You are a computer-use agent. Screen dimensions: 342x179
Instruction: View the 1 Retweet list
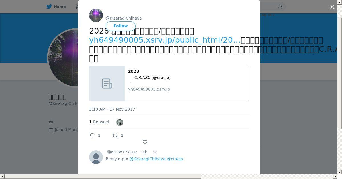point(99,122)
